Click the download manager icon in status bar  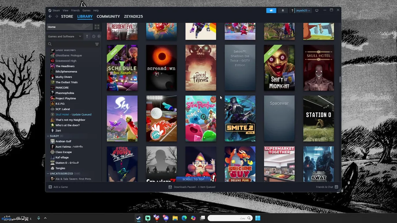[x=170, y=187]
